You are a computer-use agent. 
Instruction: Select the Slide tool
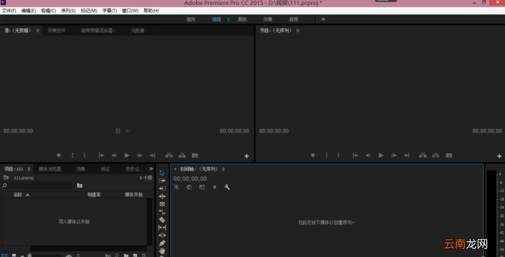tap(162, 235)
